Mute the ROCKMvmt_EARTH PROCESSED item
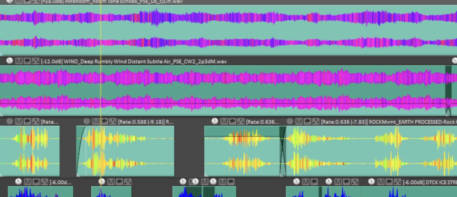This screenshot has width=457, height=197. pos(298,122)
